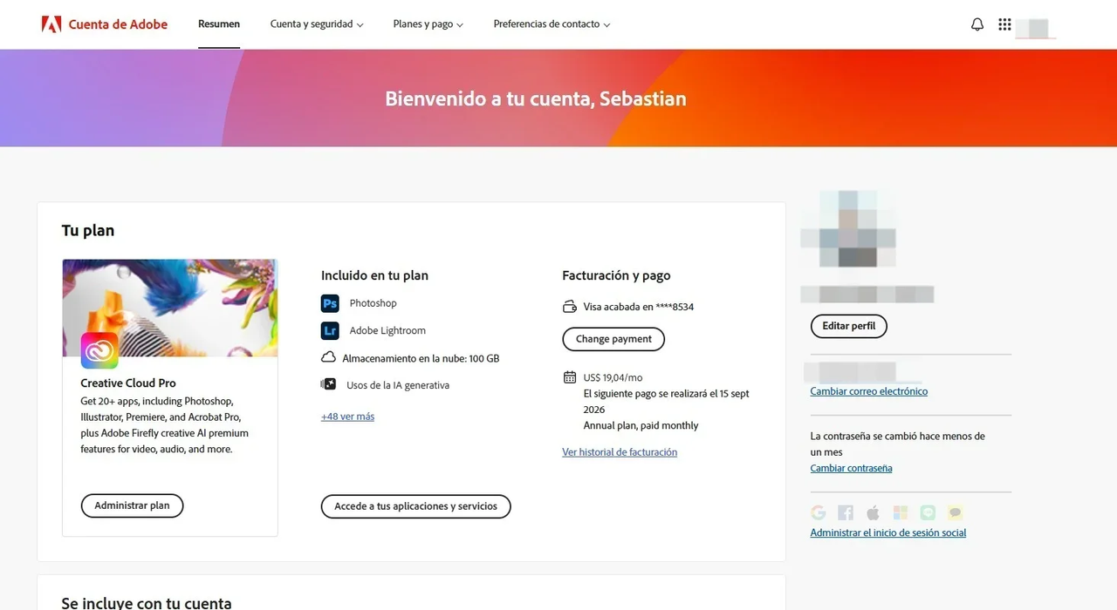Click the Photoshop Ps icon
1117x610 pixels.
[330, 303]
